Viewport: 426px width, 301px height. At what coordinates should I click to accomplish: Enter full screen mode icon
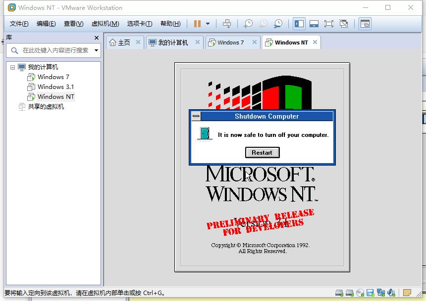(x=329, y=24)
